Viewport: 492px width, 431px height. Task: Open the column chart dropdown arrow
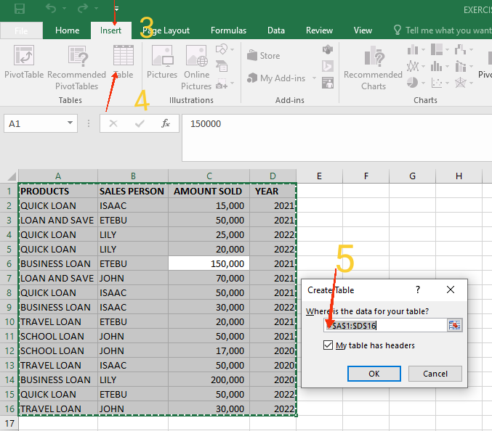423,49
